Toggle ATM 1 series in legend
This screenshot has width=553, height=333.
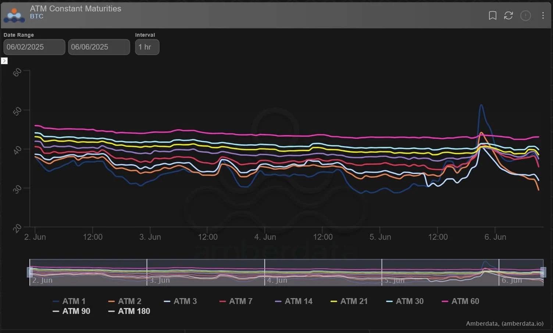point(69,301)
